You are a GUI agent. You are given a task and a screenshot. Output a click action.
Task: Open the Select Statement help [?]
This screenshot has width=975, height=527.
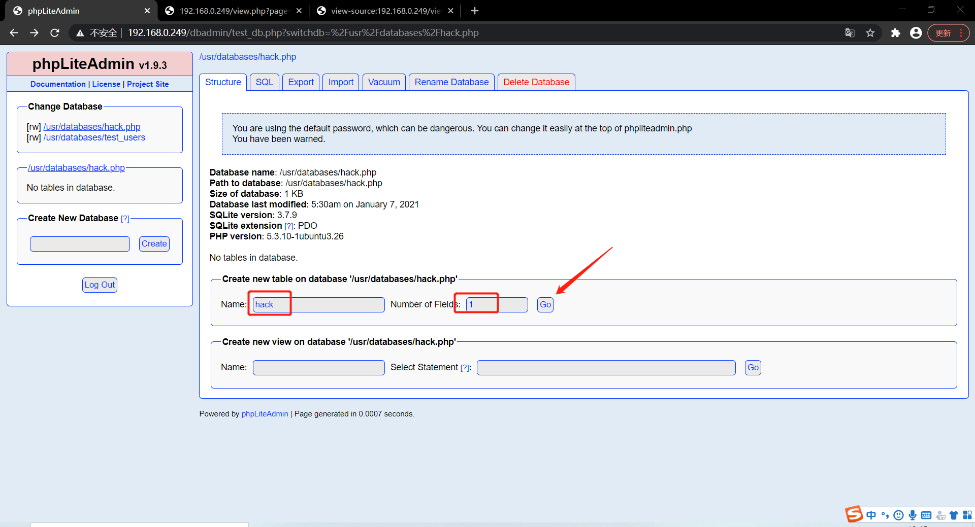click(465, 368)
